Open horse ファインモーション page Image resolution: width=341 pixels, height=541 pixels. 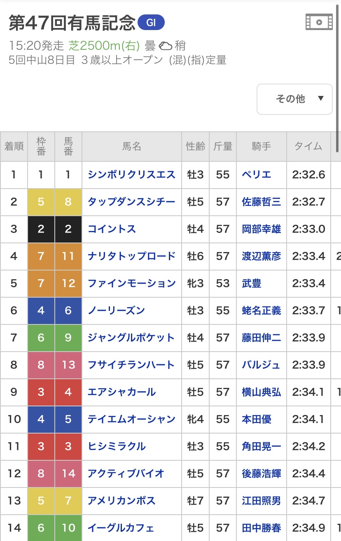click(131, 283)
